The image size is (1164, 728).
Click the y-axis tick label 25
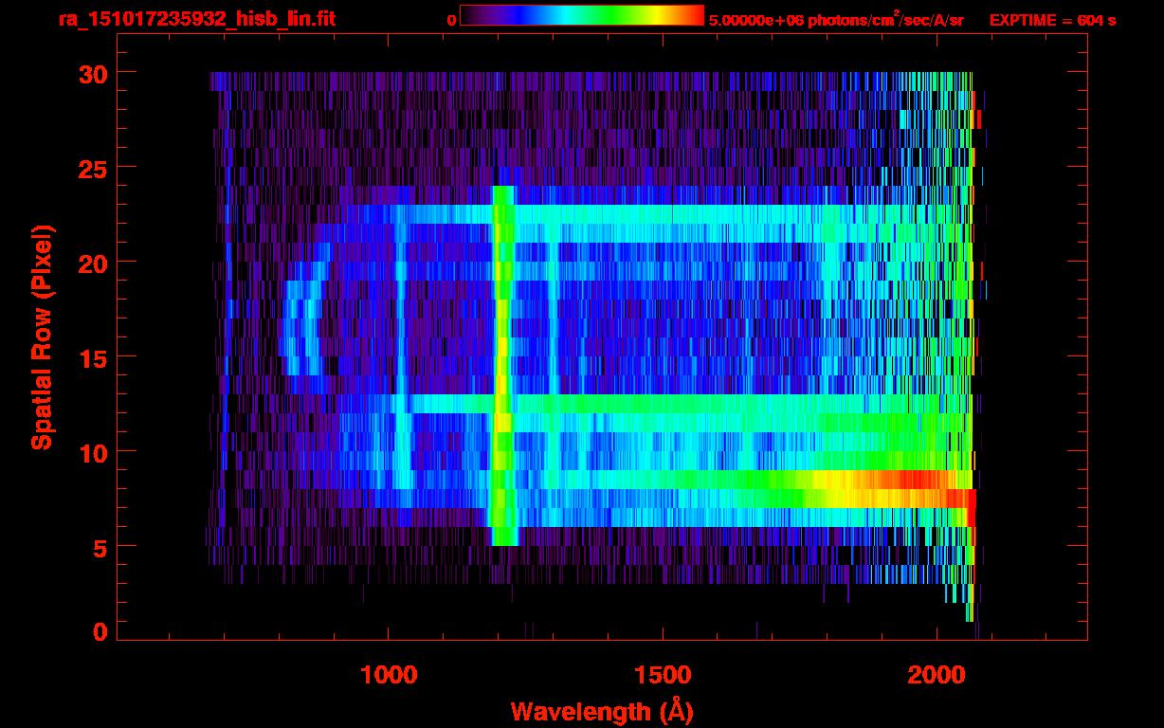93,168
